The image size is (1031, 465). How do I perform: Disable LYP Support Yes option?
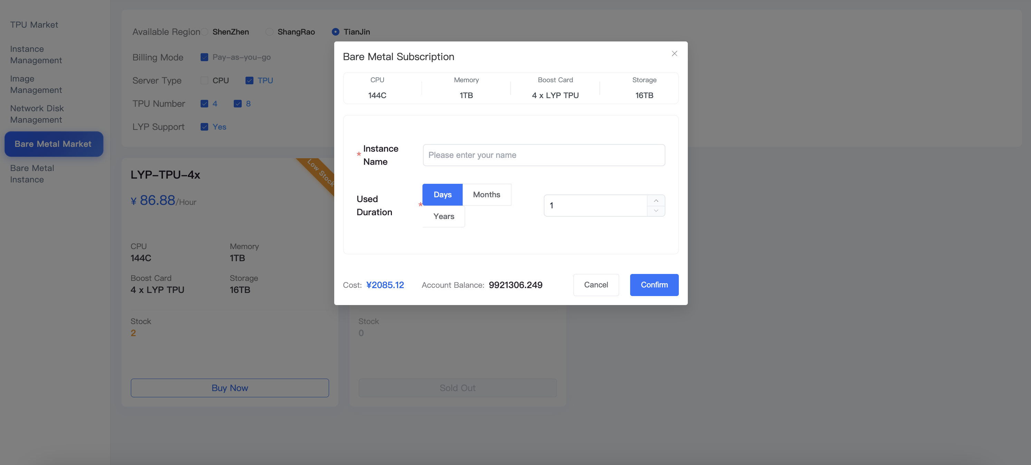204,126
